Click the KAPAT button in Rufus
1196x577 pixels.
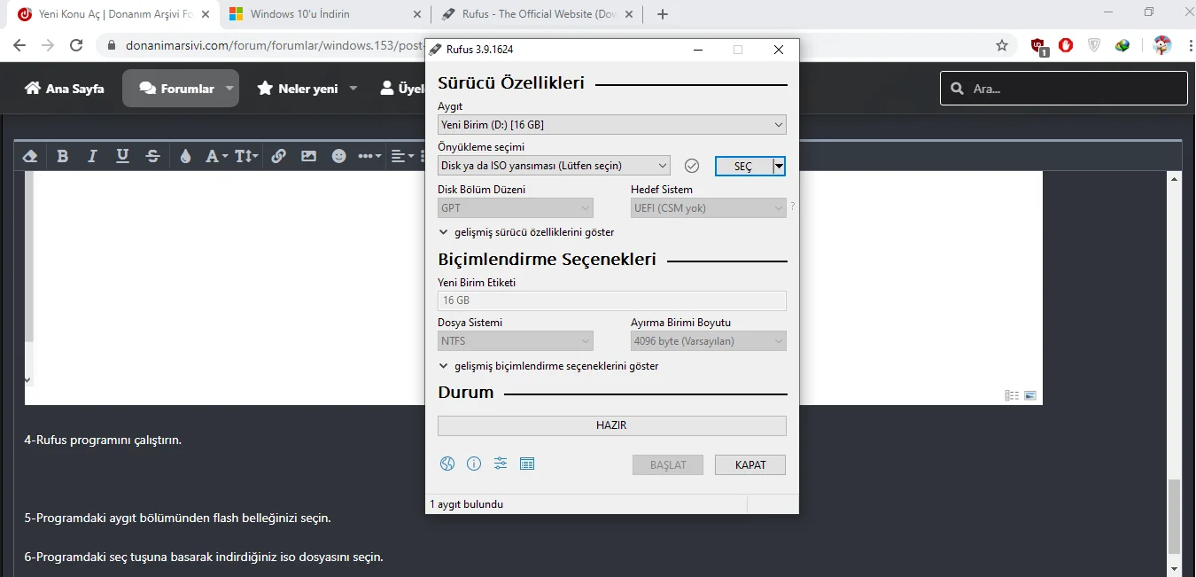750,465
